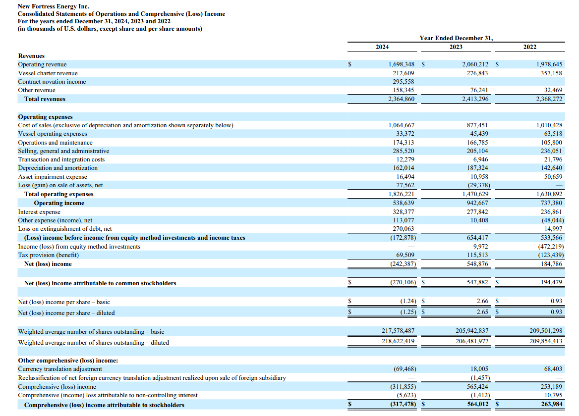Click the Operating revenue row label
This screenshot has width=579, height=416.
click(x=42, y=64)
